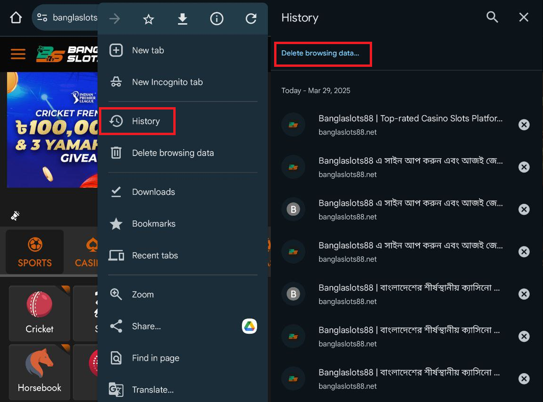Viewport: 543px width, 402px height.
Task: Remove Top-rated Casino Slots history entry
Action: click(524, 125)
